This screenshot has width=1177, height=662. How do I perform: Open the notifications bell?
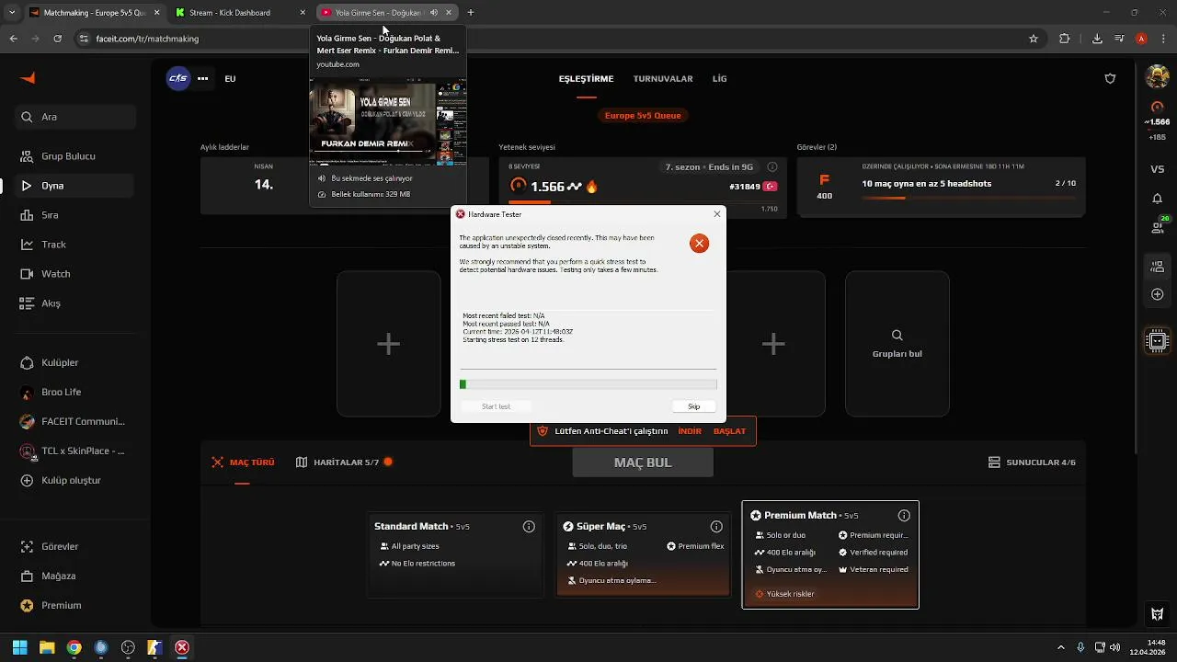point(1158,199)
